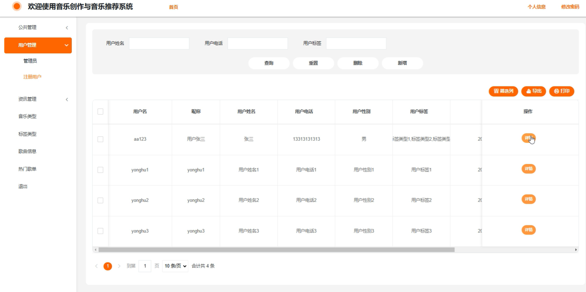Click 详情 button for yonghu3 row

click(529, 230)
